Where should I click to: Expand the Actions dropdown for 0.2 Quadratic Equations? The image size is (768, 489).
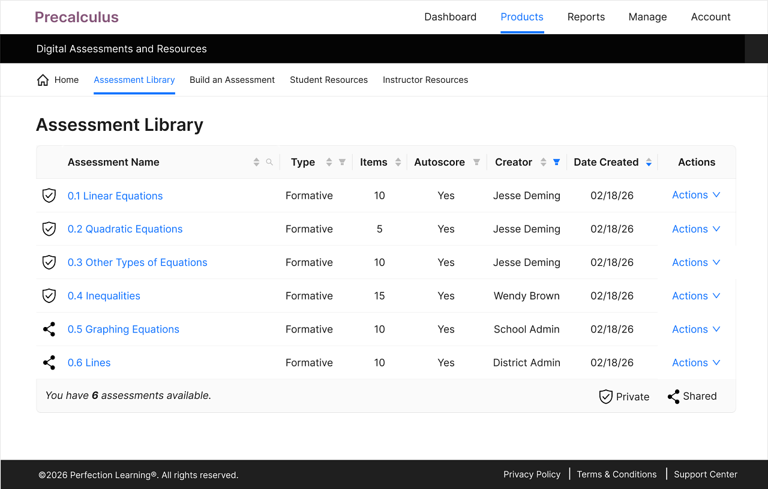click(696, 229)
